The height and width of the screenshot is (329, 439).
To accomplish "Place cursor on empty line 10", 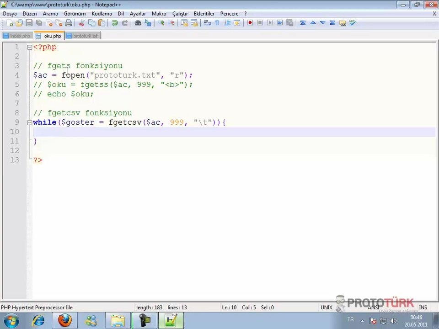I will [x=234, y=132].
